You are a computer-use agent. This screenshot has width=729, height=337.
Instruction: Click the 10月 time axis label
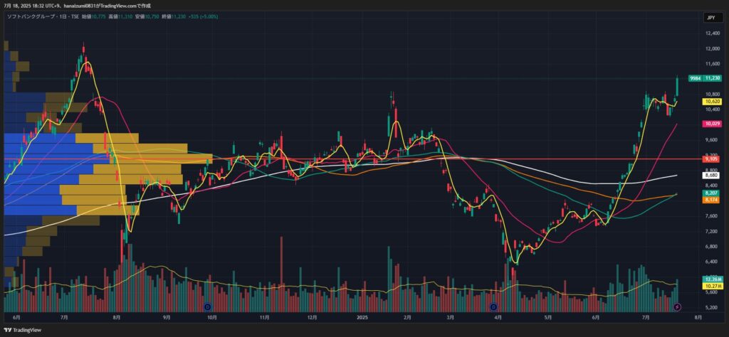[212, 318]
